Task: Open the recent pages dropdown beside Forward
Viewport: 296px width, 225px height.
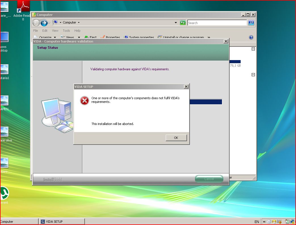Action: tap(49, 23)
